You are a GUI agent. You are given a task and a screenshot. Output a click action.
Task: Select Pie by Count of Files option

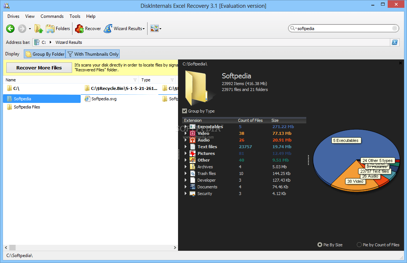(x=359, y=245)
